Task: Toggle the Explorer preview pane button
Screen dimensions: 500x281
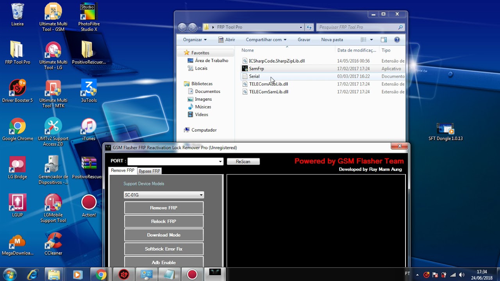Action: [x=384, y=39]
